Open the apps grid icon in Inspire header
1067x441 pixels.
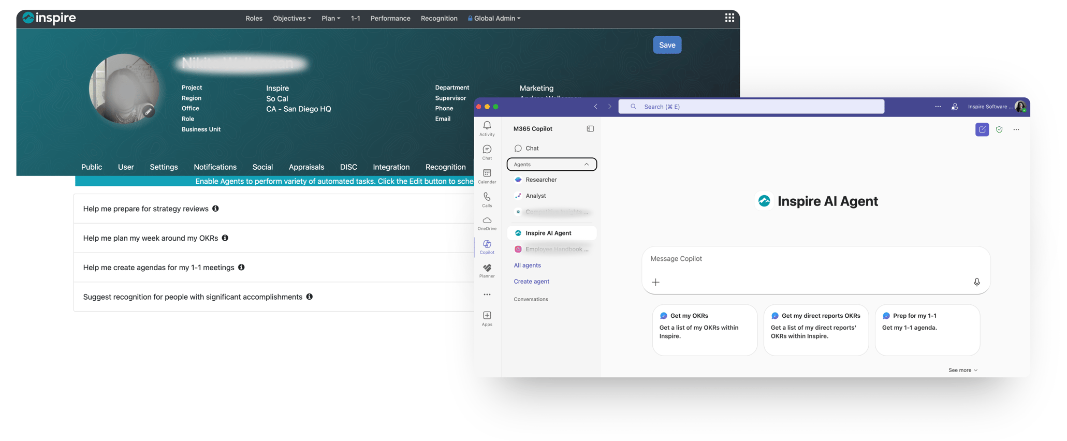[729, 18]
